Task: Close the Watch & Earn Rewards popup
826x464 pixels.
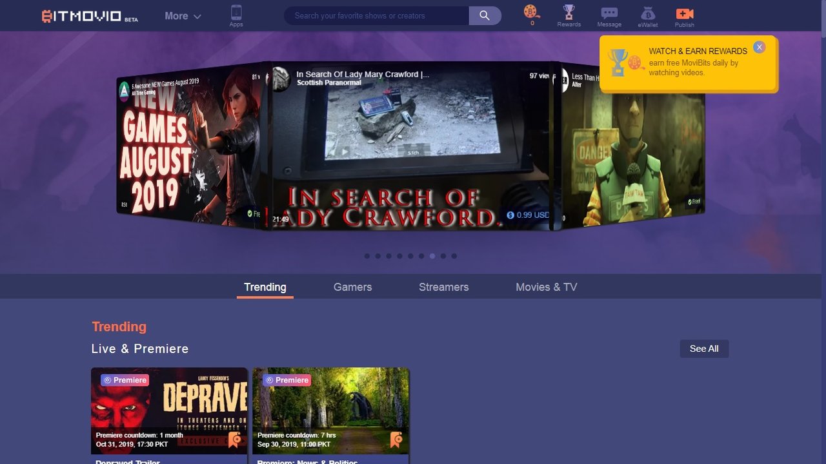Action: (760, 47)
